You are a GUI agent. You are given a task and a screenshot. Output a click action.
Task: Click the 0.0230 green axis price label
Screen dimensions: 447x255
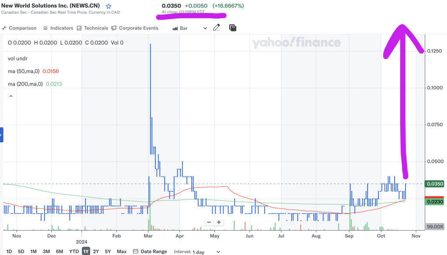435,202
